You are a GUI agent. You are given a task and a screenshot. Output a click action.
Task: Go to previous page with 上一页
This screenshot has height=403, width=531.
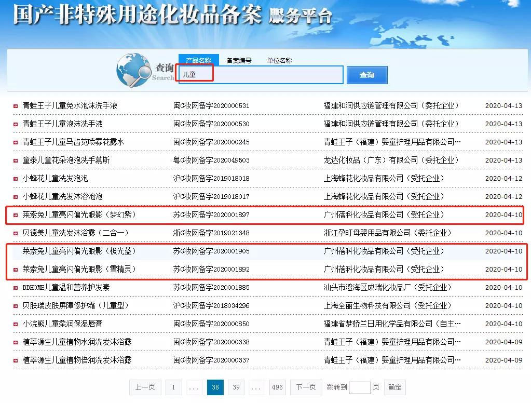[145, 387]
